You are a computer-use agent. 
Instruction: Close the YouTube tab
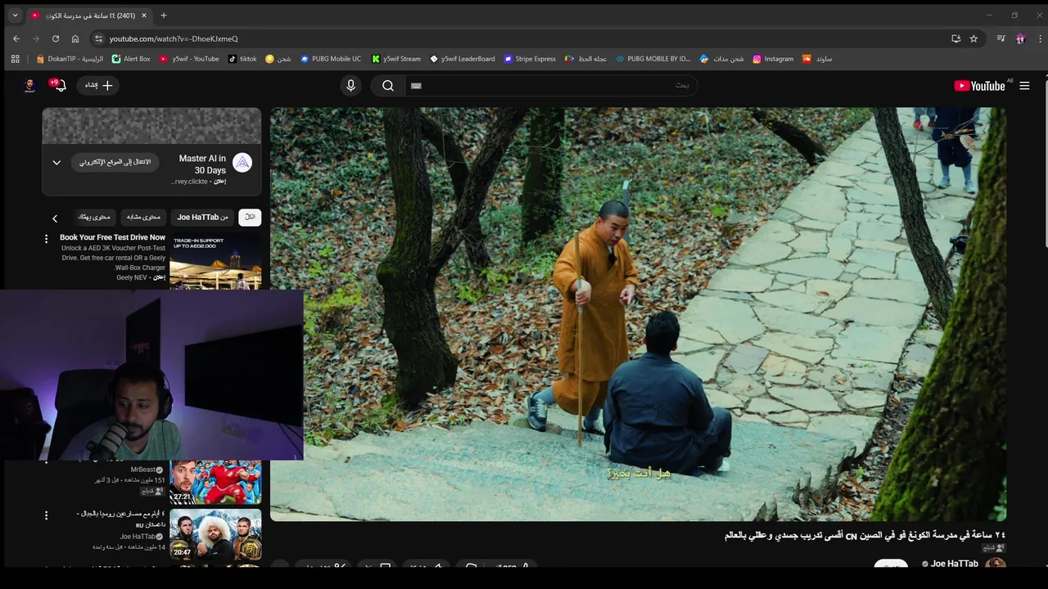pyautogui.click(x=144, y=16)
